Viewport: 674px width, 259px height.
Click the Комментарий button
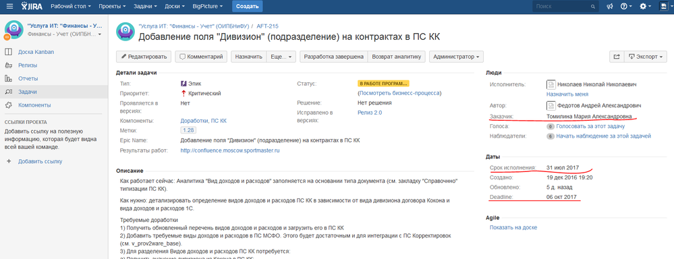201,57
